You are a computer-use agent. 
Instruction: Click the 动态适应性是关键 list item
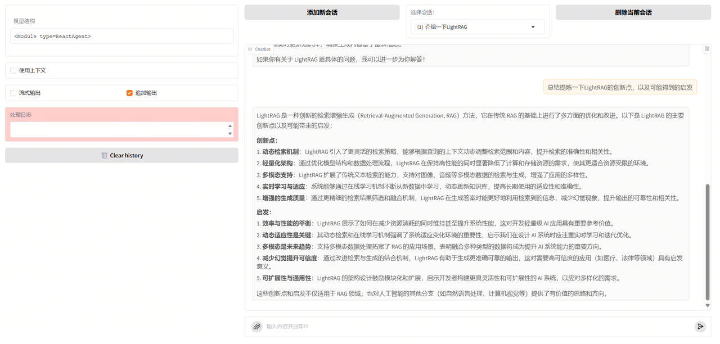tap(444, 236)
